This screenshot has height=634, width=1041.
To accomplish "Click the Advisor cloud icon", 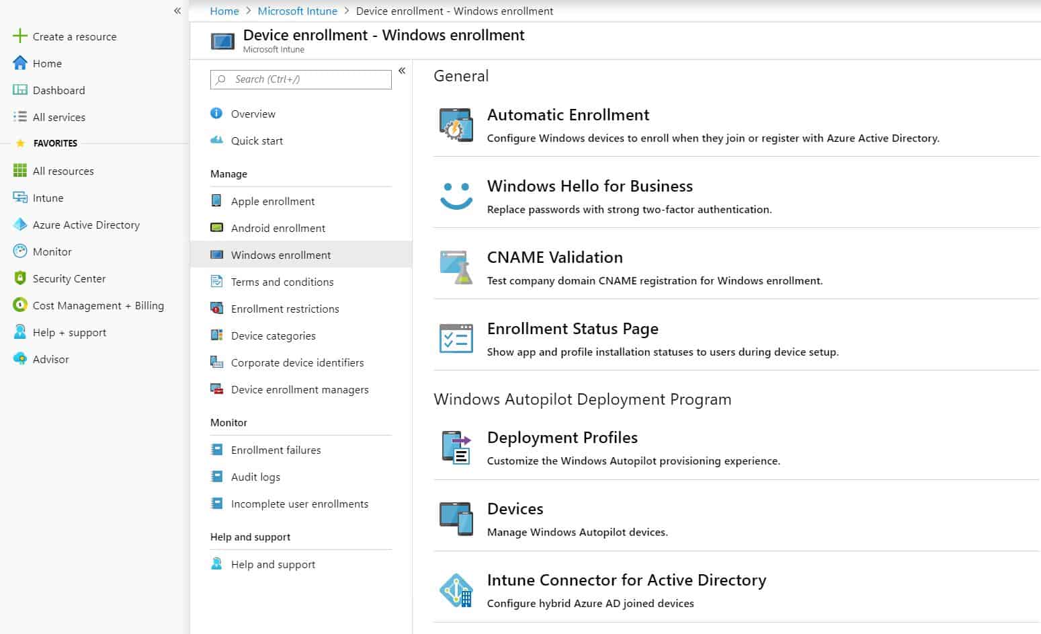I will pos(19,359).
